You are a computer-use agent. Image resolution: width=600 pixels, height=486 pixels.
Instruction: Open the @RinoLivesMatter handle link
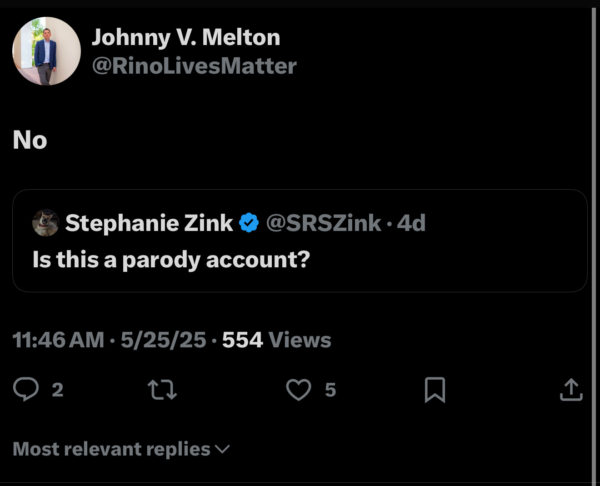[194, 66]
